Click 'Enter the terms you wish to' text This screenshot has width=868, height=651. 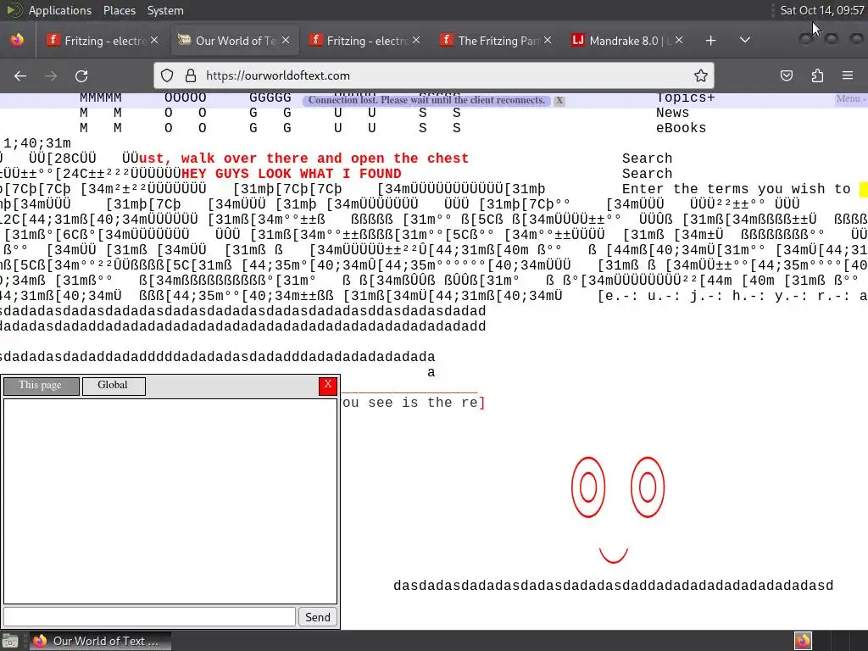(737, 189)
